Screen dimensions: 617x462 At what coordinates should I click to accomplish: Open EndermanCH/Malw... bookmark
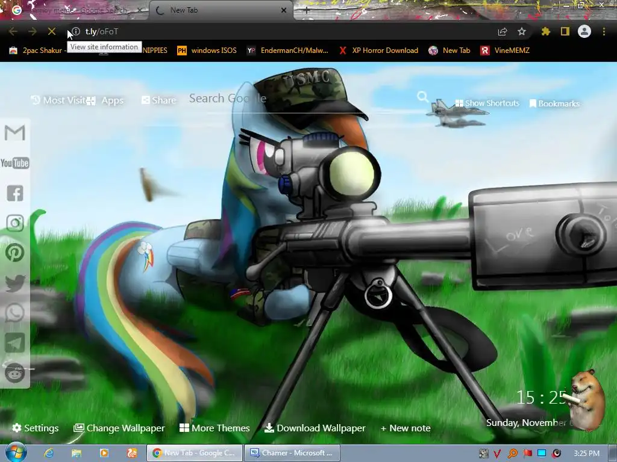click(x=287, y=51)
